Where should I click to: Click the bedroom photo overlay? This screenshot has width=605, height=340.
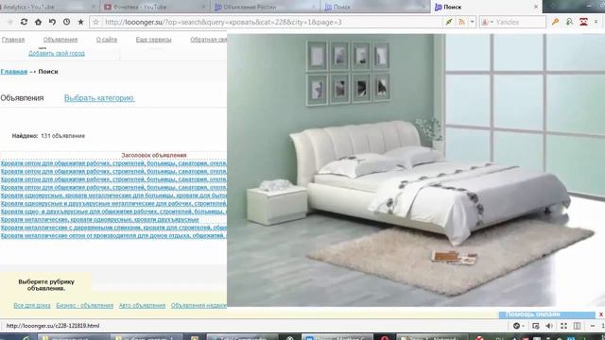(x=416, y=170)
